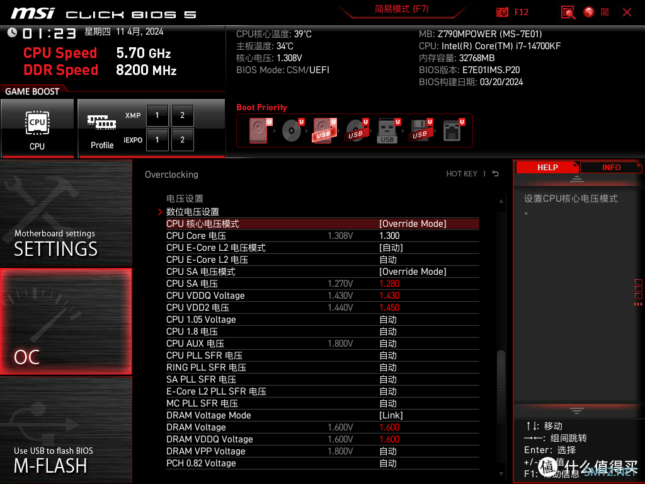The image size is (645, 484).
Task: Edit DRAM VDDQ Voltage value 1.600
Action: click(389, 439)
